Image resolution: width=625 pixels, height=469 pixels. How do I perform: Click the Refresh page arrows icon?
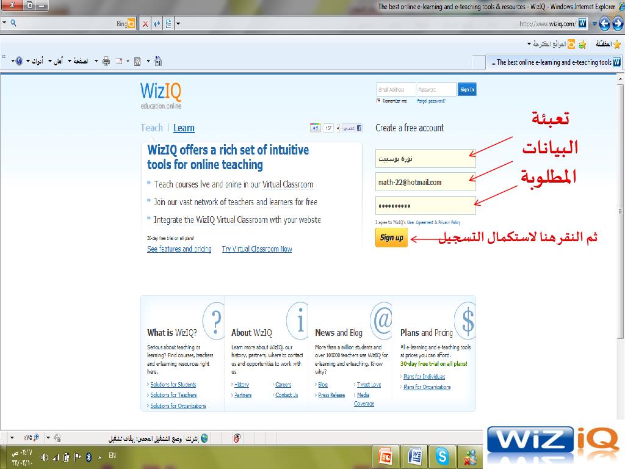pyautogui.click(x=157, y=24)
